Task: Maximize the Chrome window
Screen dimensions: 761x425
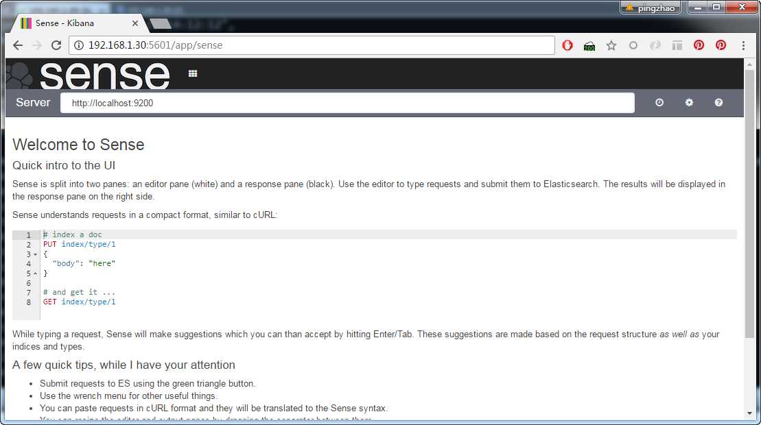Action: tap(716, 8)
